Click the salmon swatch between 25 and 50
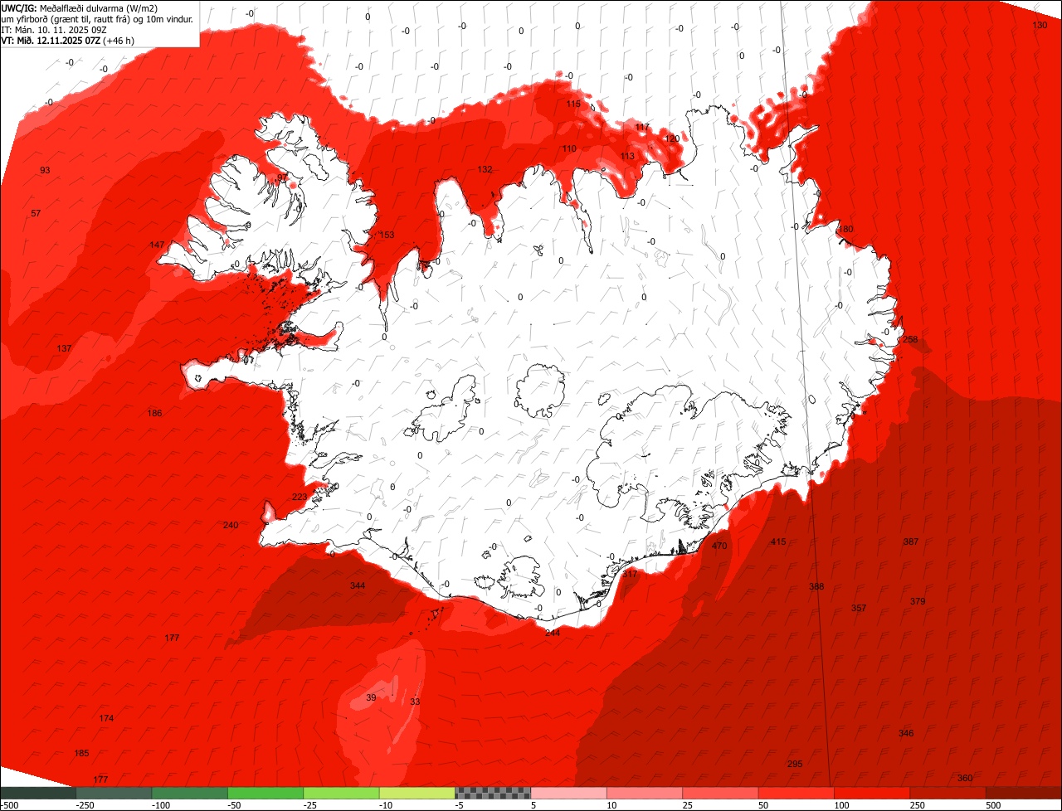Screen dimensions: 1062x811 (x=721, y=792)
